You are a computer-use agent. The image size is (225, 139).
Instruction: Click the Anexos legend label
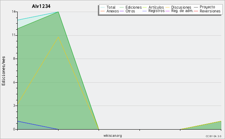pyautogui.click(x=112, y=11)
